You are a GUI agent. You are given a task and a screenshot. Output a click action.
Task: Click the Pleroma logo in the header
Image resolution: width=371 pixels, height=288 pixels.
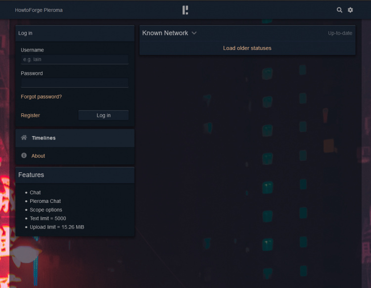[185, 10]
